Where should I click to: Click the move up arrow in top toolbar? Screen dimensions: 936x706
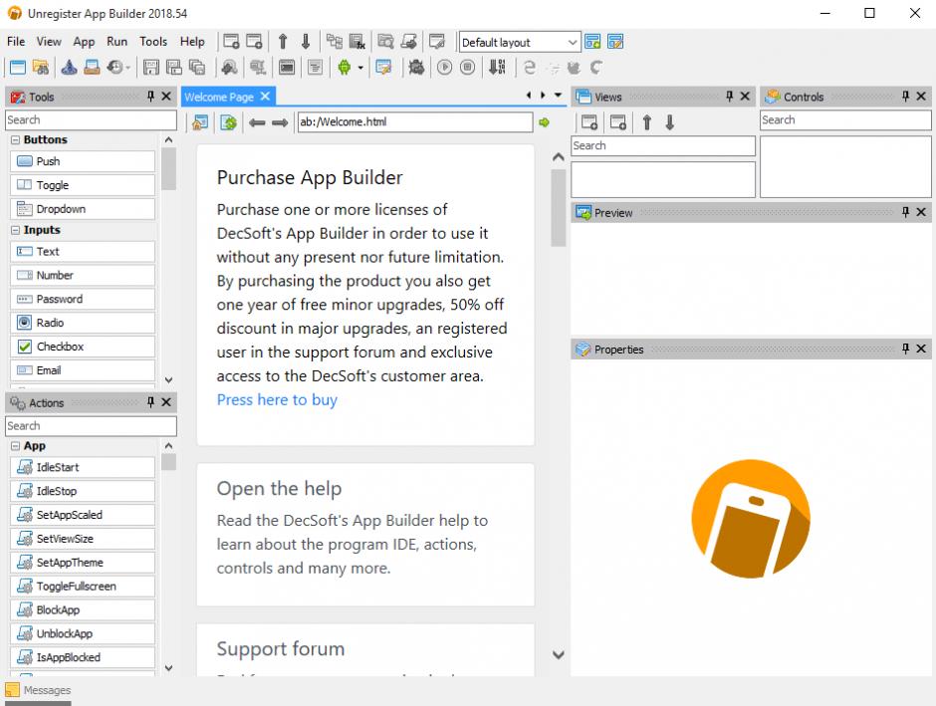coord(283,41)
